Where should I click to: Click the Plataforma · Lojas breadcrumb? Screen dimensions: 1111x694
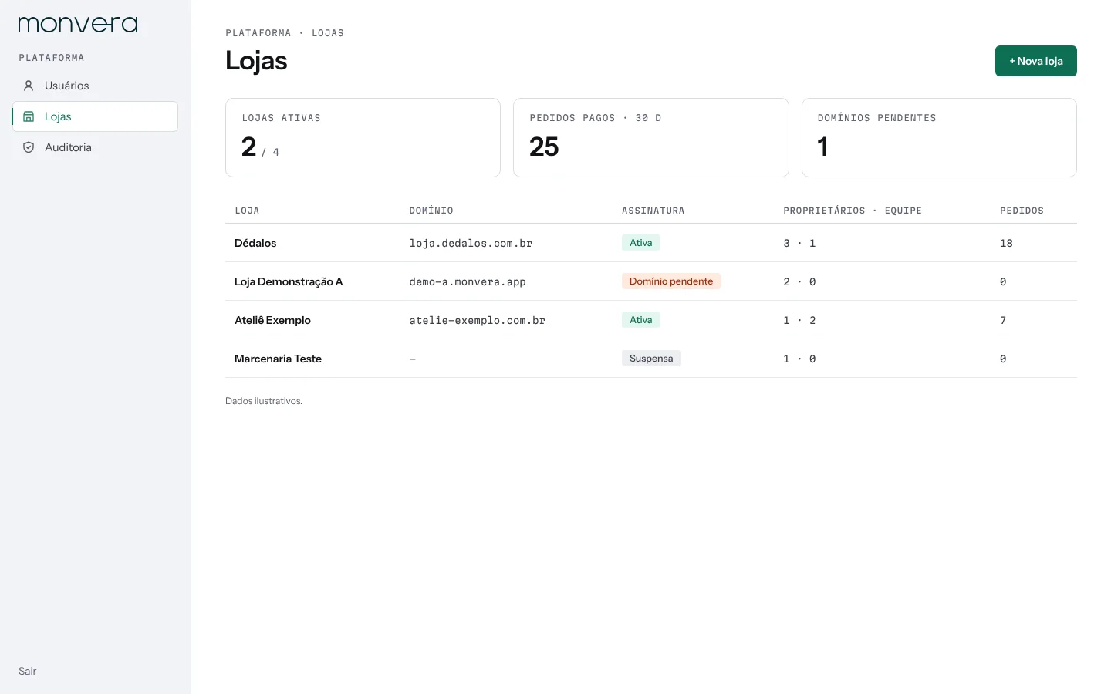tap(285, 33)
